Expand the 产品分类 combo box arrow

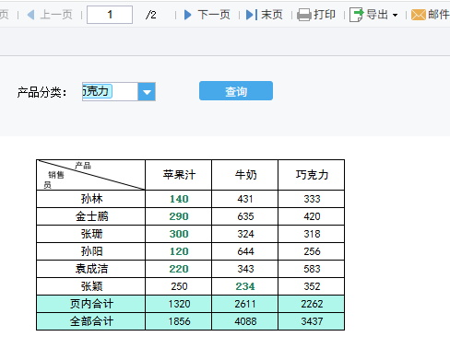[147, 91]
